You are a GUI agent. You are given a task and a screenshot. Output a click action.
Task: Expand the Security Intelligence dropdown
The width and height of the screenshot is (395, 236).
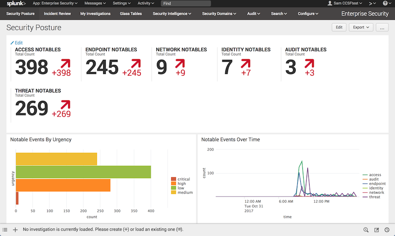click(x=172, y=14)
